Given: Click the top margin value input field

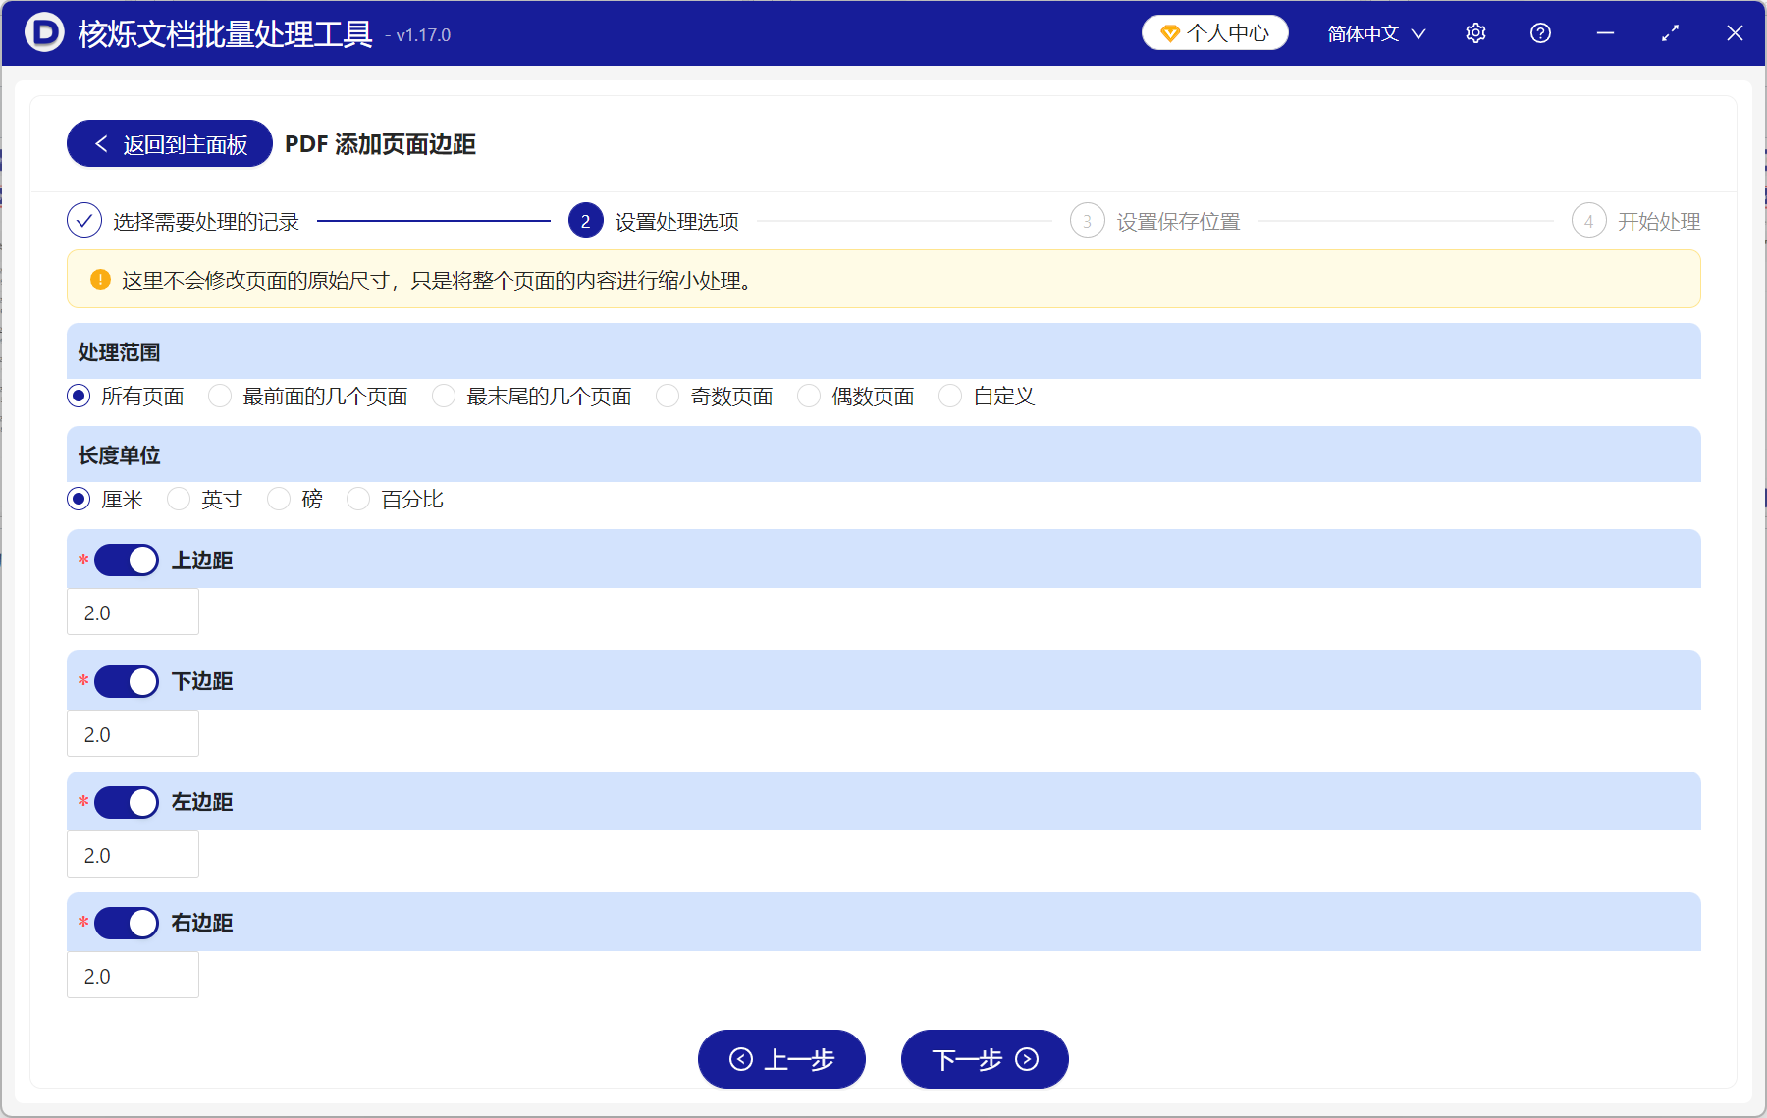Looking at the screenshot, I should (133, 612).
